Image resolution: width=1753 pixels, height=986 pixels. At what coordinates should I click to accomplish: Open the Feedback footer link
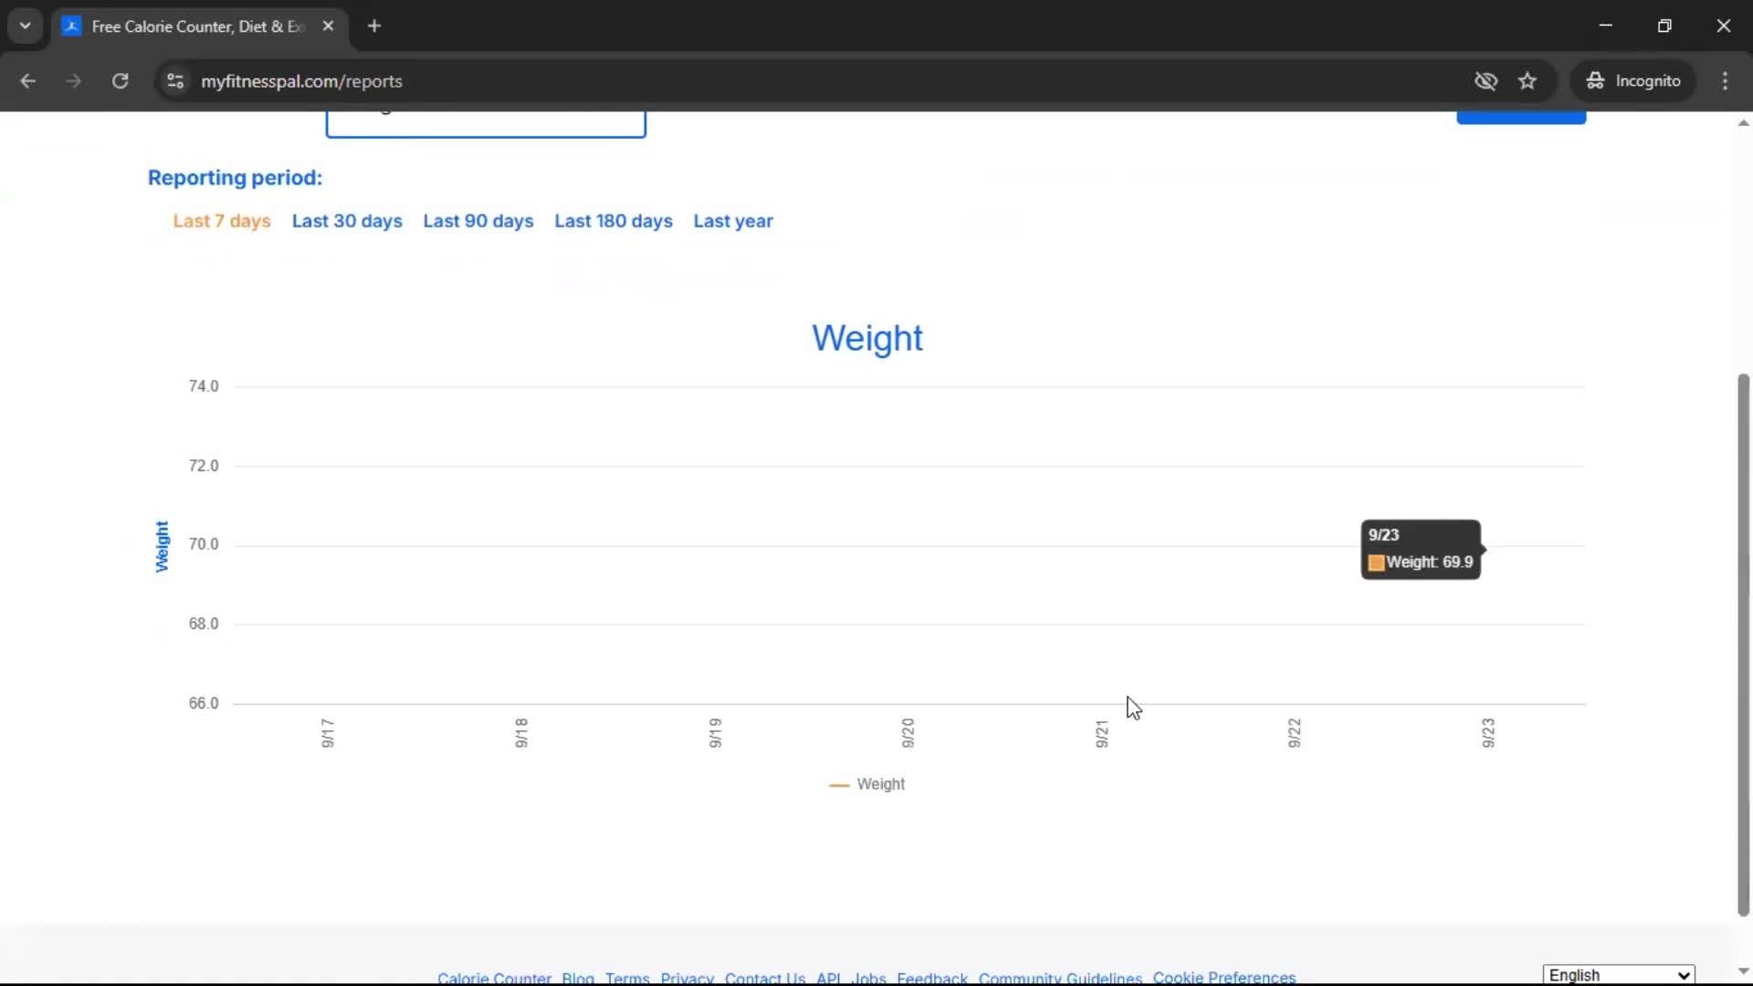[932, 978]
